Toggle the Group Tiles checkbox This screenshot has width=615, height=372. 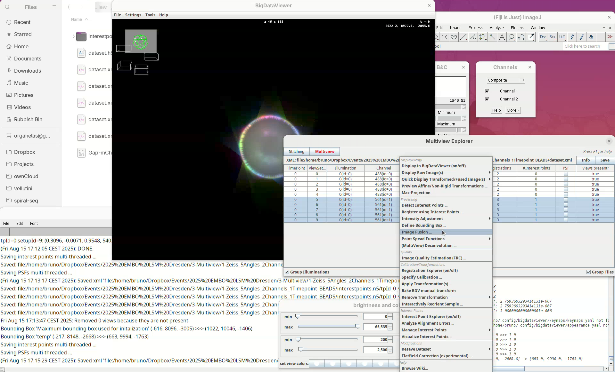[x=589, y=272]
